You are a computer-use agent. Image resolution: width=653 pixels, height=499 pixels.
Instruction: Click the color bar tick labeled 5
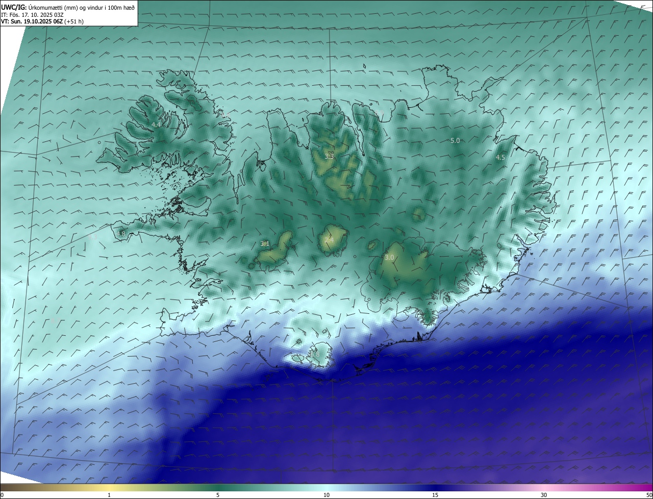(x=218, y=495)
